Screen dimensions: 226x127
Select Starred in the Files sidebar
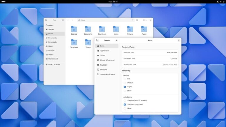[55, 29]
